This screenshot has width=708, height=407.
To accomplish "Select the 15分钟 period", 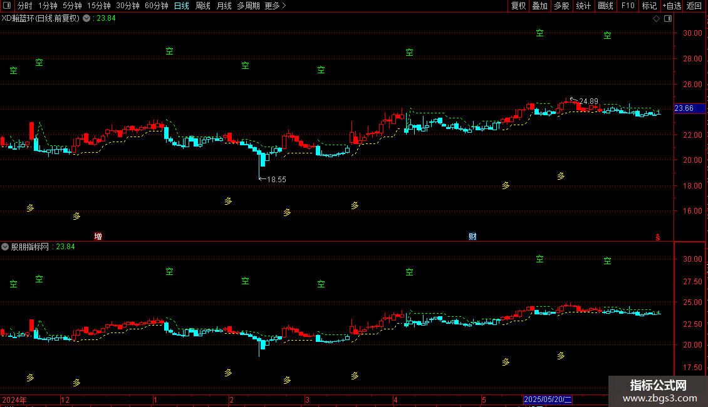I will coord(99,6).
